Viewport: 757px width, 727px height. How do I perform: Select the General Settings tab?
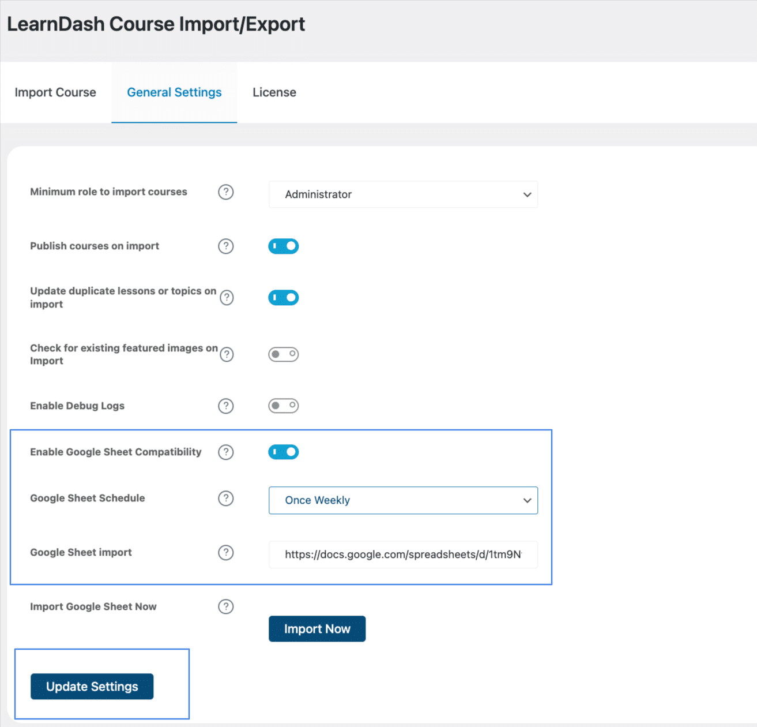174,92
